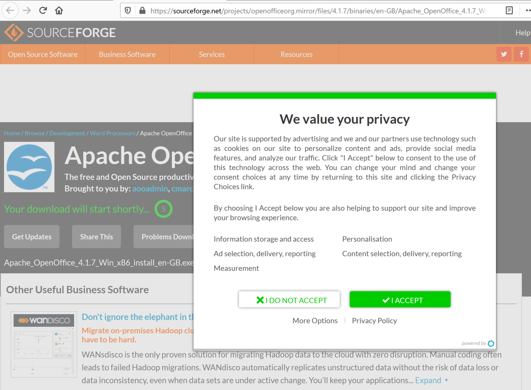531x390 pixels.
Task: Click the browser forward arrow
Action: (x=27, y=10)
